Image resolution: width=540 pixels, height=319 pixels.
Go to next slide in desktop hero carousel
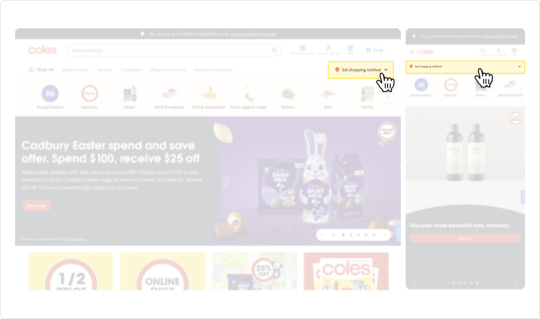[385, 235]
